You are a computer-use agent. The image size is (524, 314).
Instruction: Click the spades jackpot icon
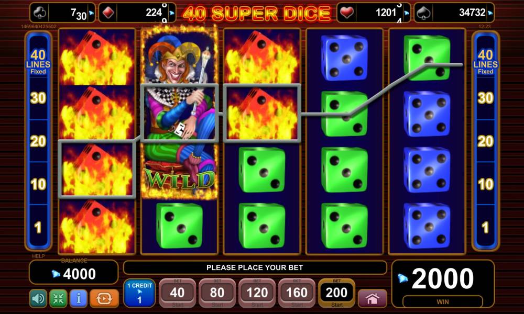pyautogui.click(x=423, y=13)
